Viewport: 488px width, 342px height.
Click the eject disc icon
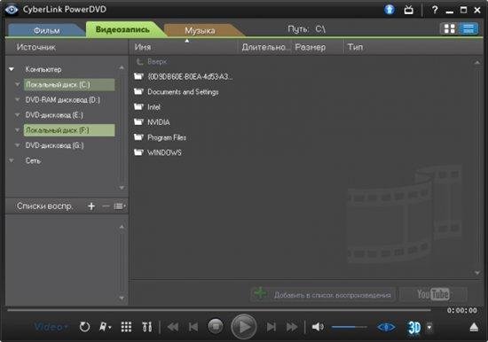coord(474,327)
